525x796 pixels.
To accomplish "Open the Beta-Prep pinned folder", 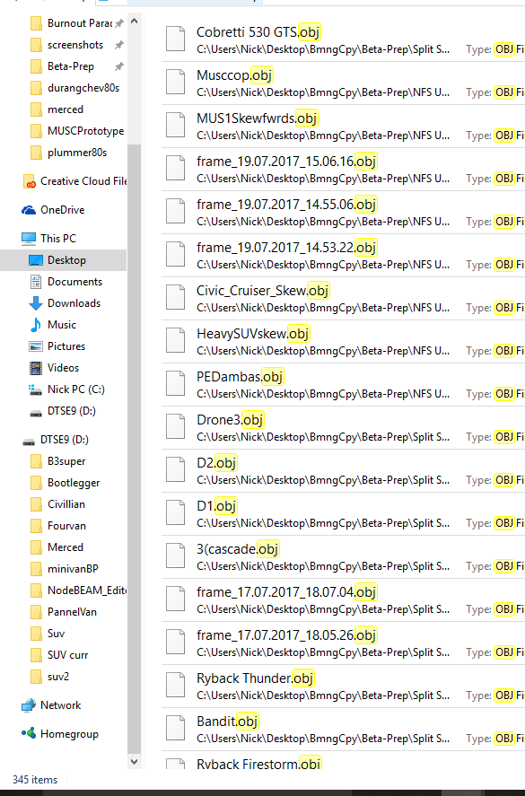I will click(x=70, y=66).
